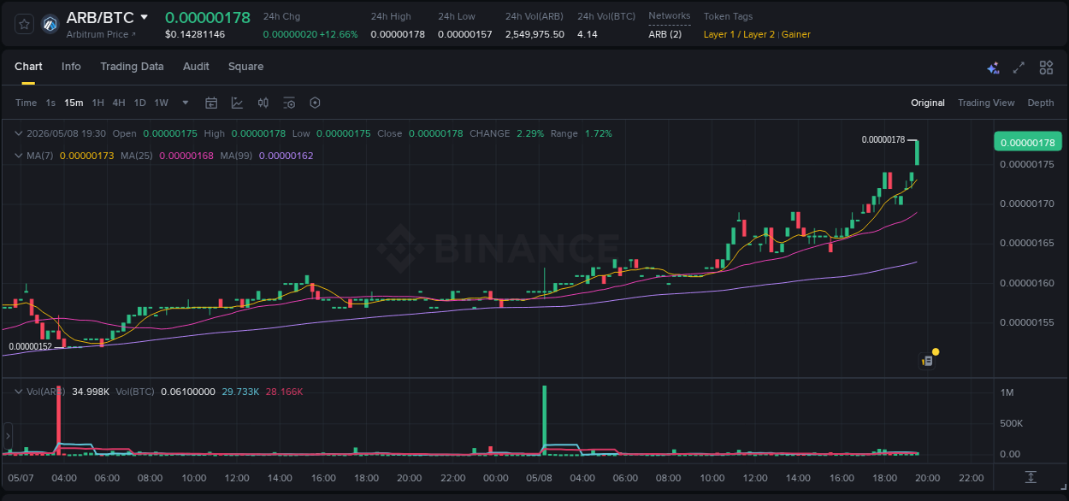Click the 05/08 date label on time axis
This screenshot has width=1069, height=501.
click(x=540, y=478)
